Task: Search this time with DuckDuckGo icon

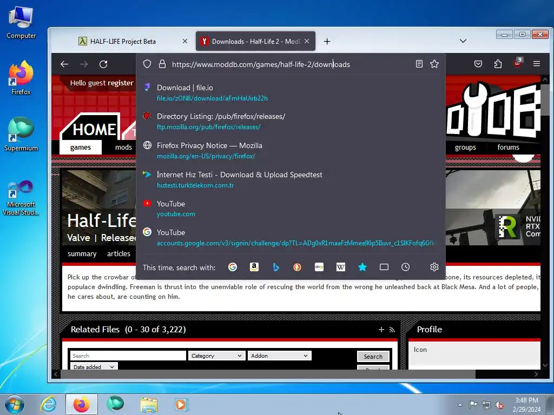Action: click(298, 267)
